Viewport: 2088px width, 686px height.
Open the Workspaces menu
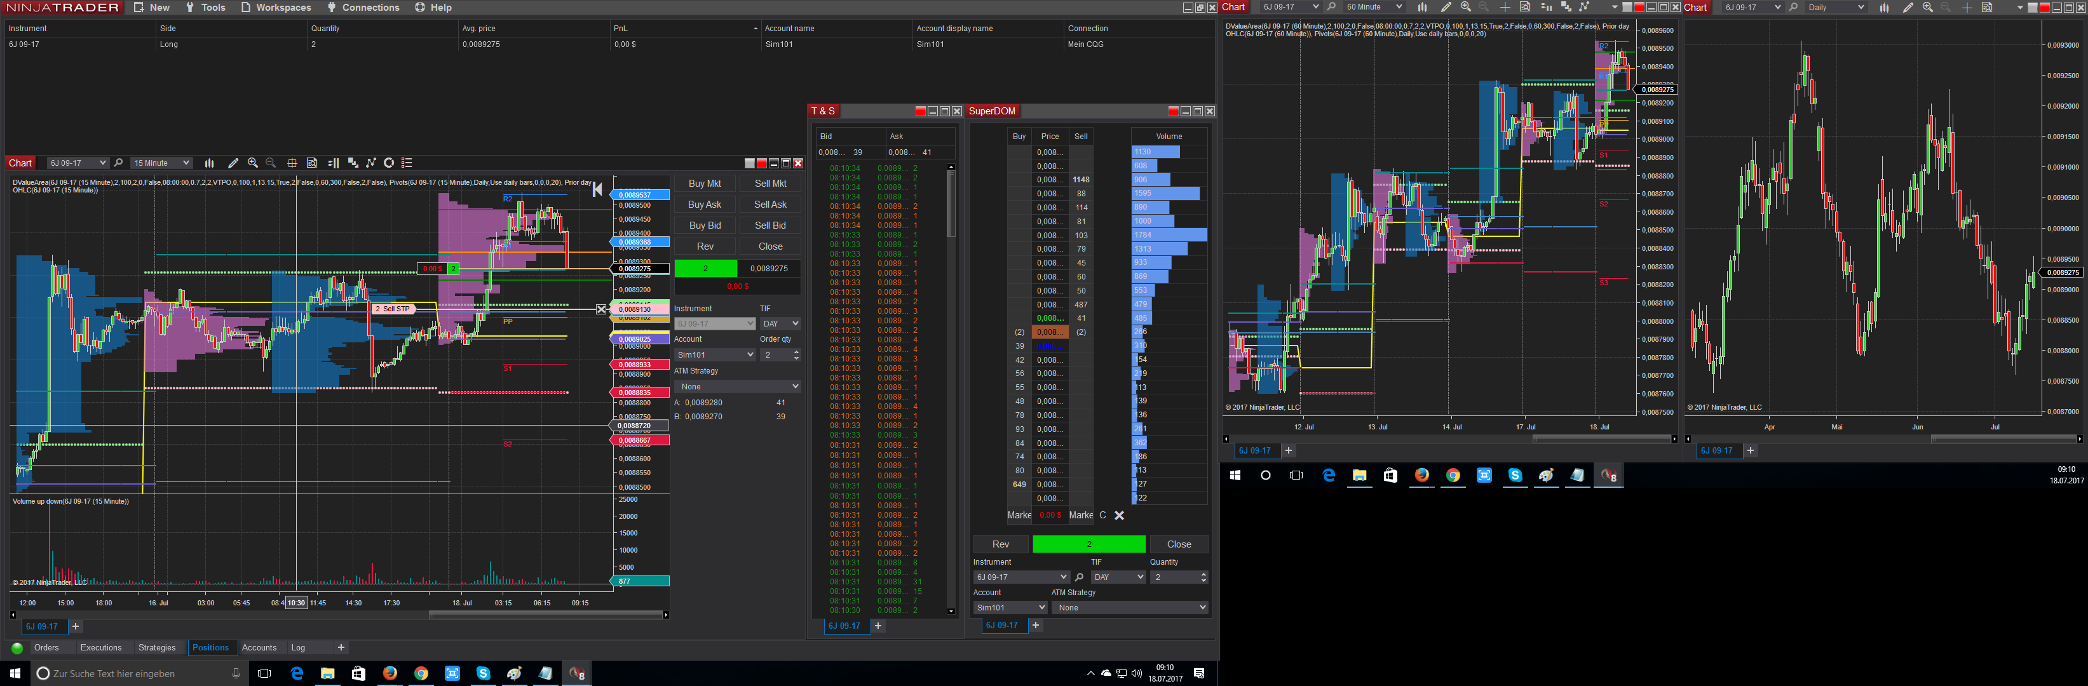276,7
